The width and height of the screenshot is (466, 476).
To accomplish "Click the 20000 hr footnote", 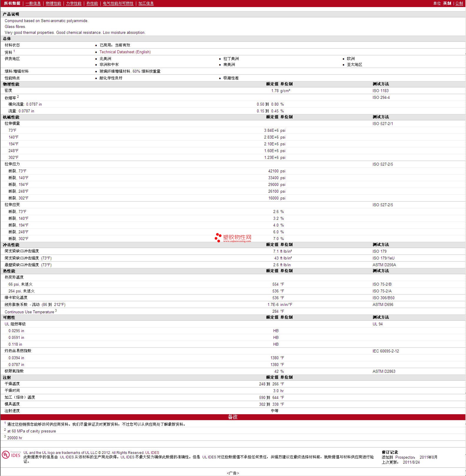I will (x=15, y=438).
